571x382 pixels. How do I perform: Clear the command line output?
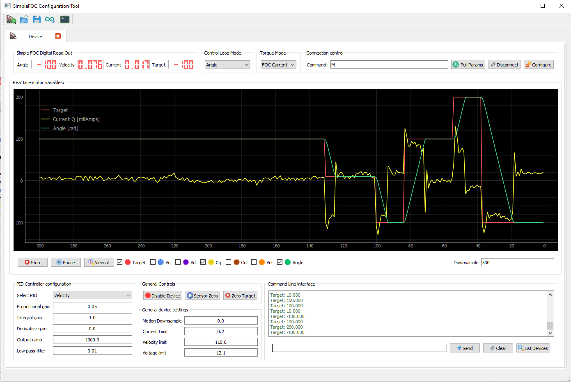498,348
